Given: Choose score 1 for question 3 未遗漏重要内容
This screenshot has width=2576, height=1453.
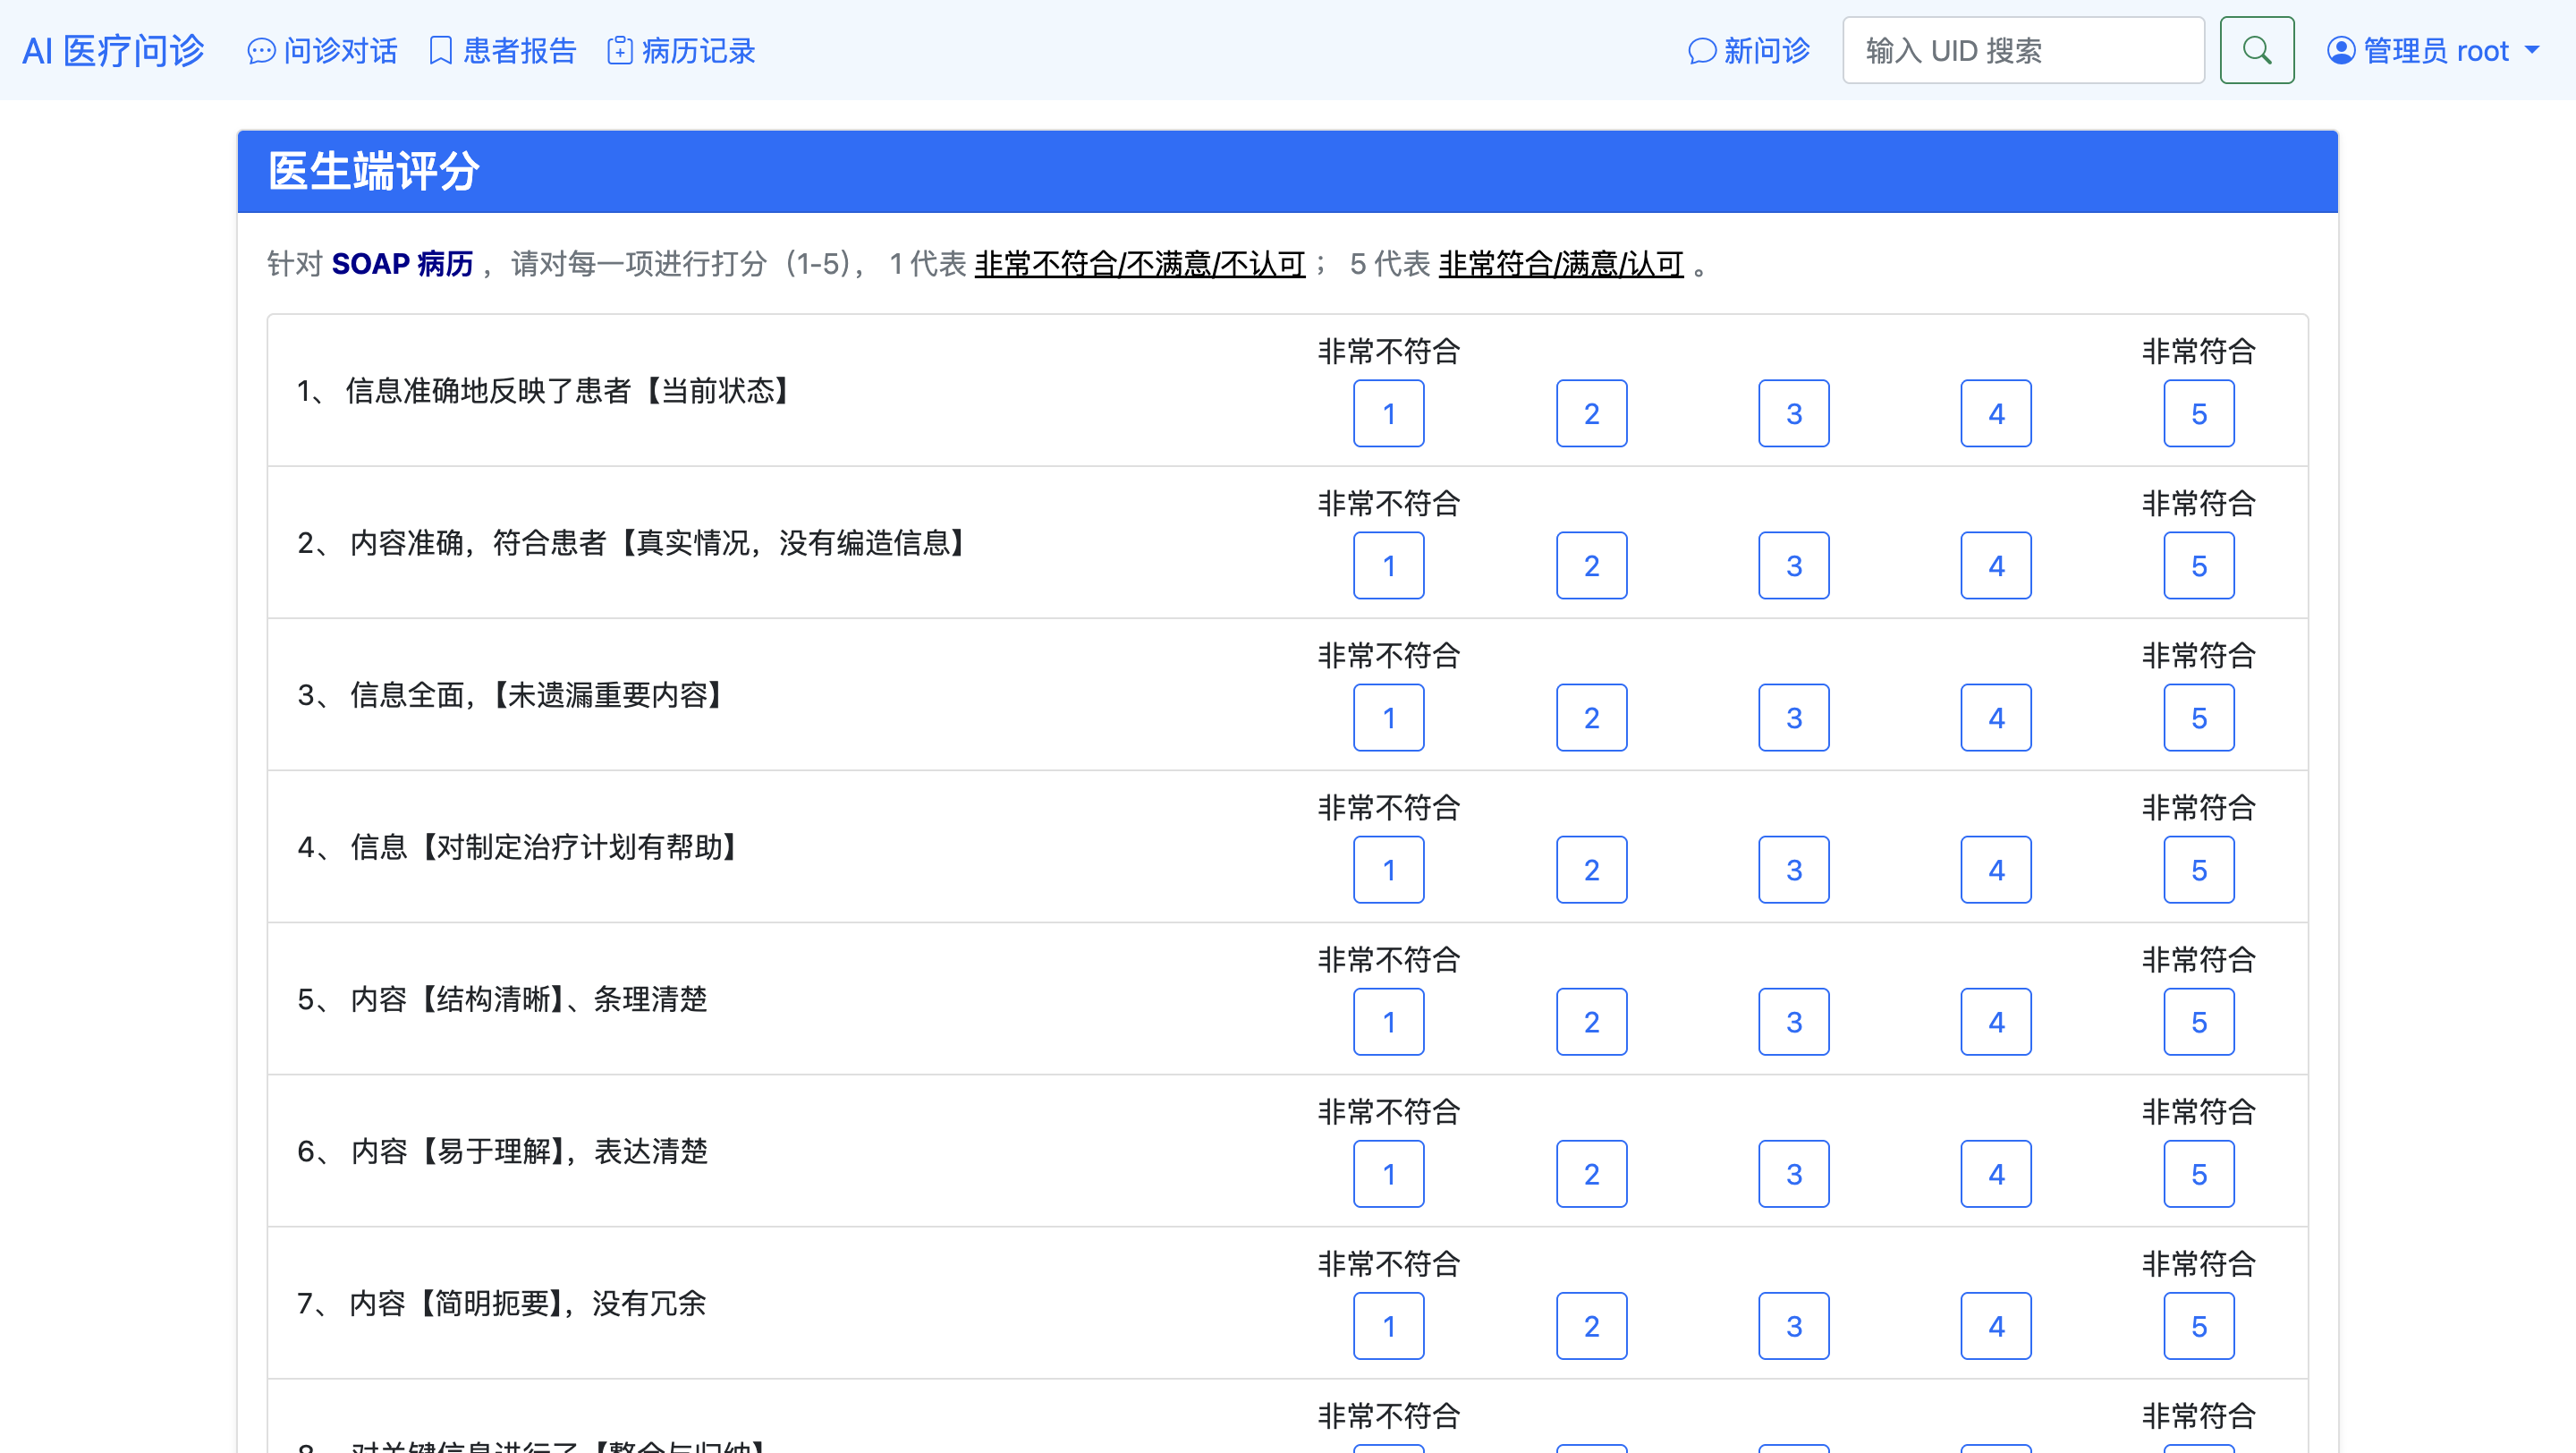Looking at the screenshot, I should point(1388,718).
